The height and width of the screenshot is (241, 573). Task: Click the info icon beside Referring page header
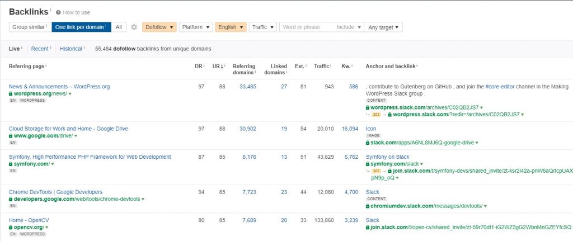(46, 66)
